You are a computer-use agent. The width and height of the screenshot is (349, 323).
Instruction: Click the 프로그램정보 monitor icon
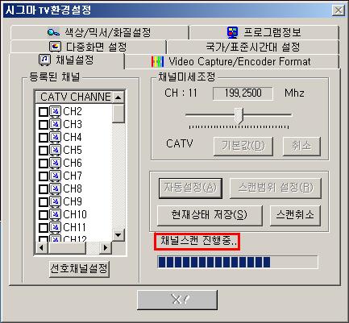coord(232,33)
